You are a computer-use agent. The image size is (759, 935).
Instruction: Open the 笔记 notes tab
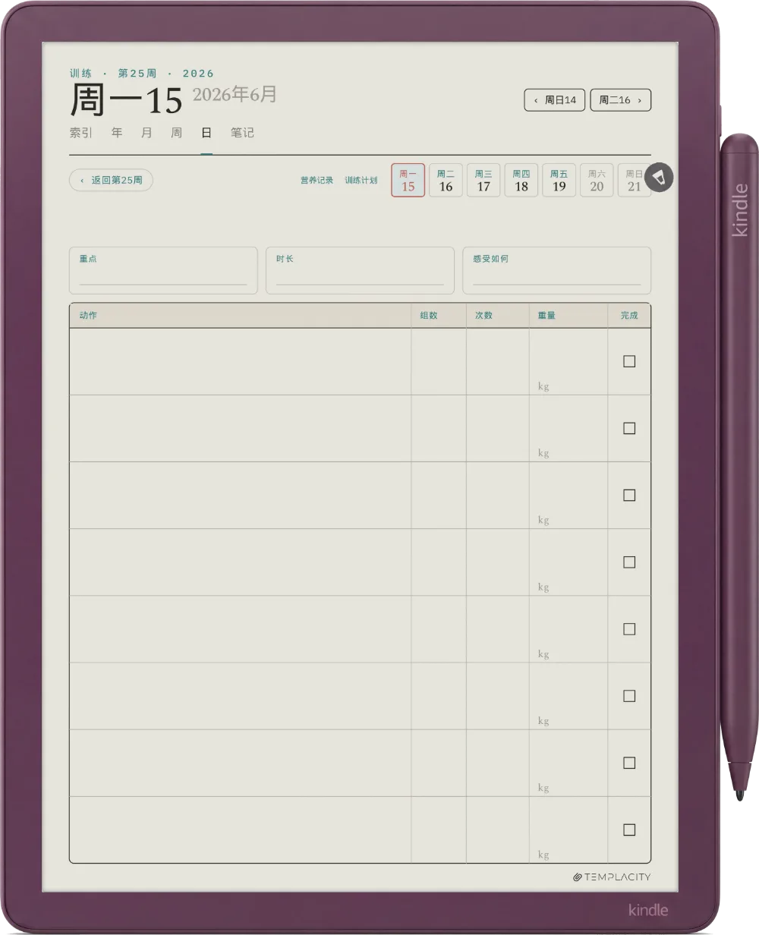coord(242,133)
